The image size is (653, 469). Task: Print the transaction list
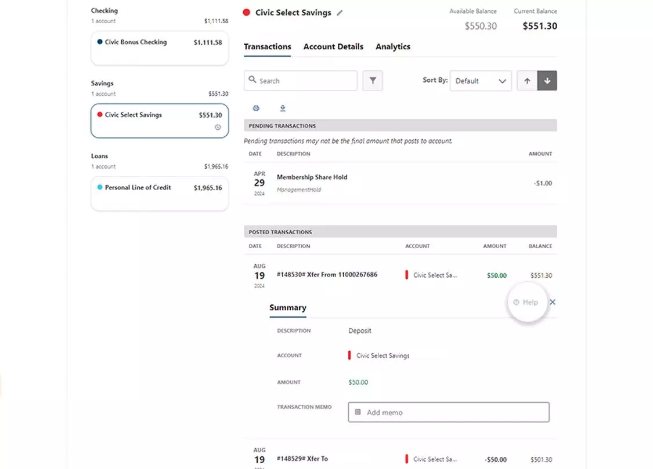tap(255, 108)
